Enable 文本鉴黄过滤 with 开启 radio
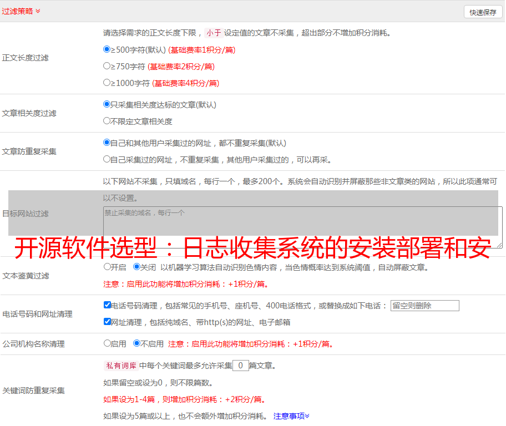506x426 pixels. tap(107, 267)
